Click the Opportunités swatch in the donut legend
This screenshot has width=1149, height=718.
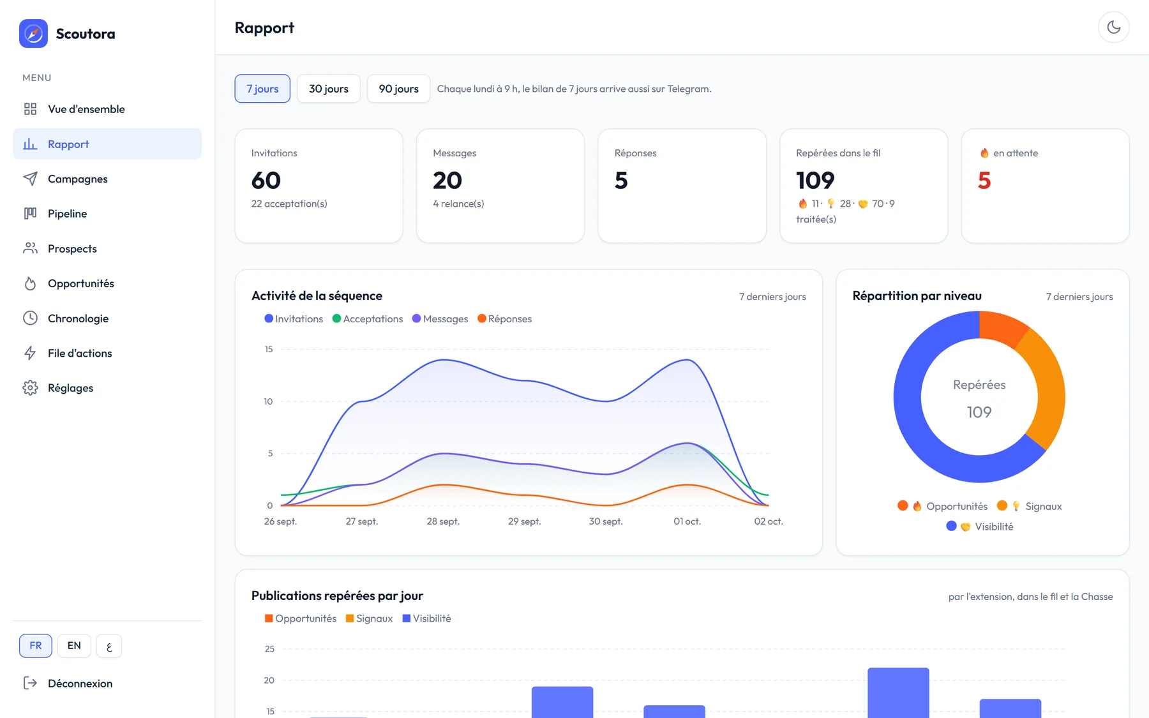(903, 505)
